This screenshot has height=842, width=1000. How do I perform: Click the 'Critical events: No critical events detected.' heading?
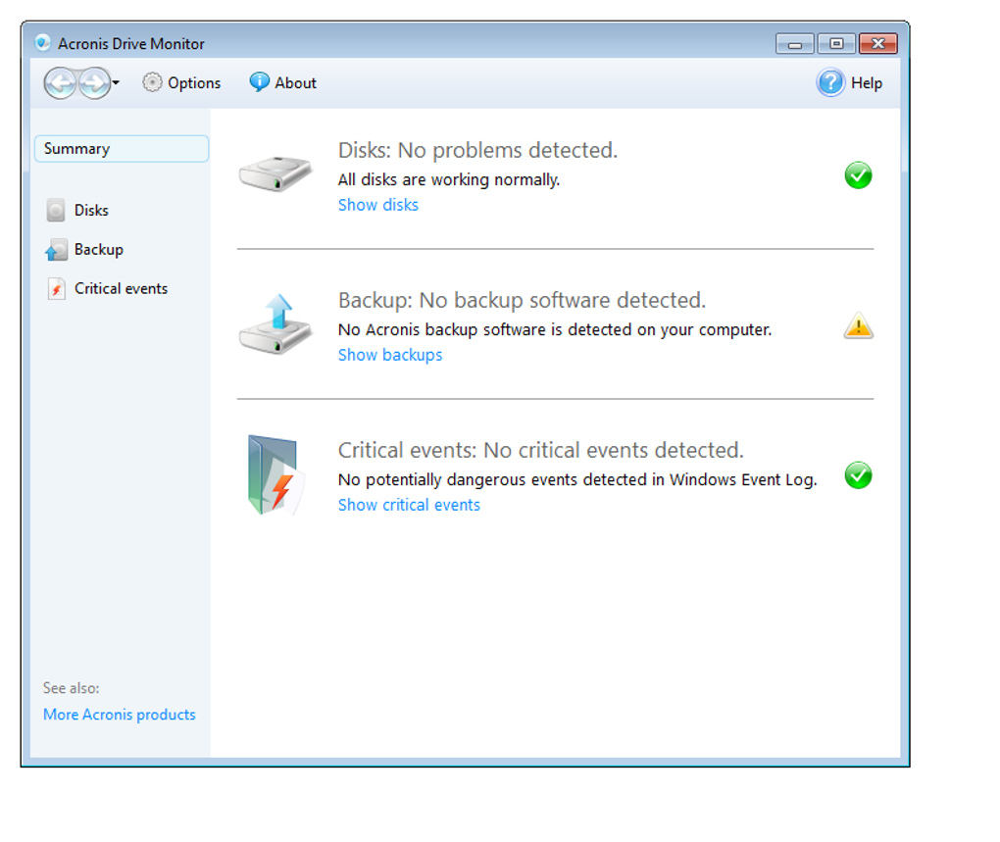pyautogui.click(x=541, y=450)
